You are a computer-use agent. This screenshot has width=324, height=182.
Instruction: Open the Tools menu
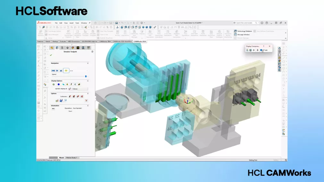tap(77, 23)
